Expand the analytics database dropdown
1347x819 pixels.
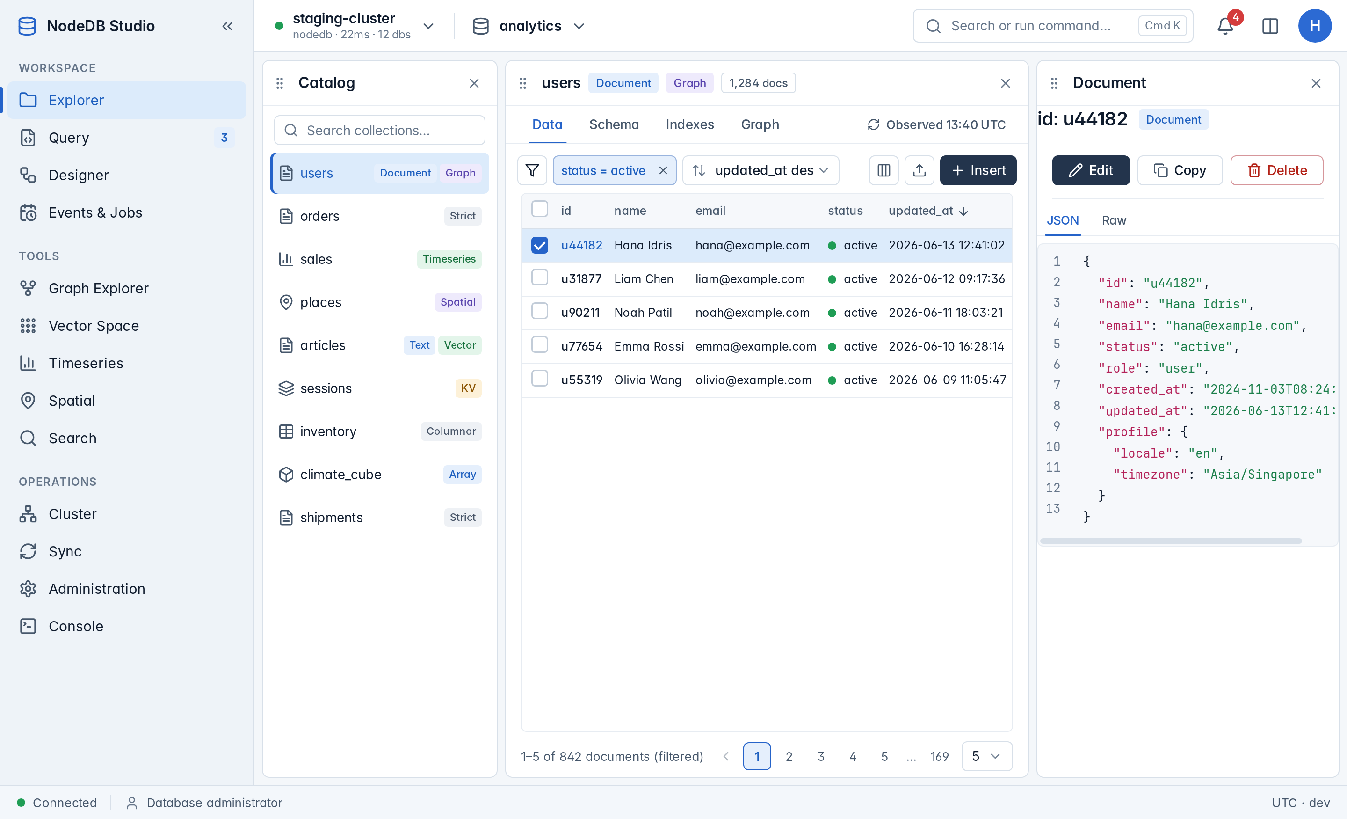pyautogui.click(x=528, y=26)
